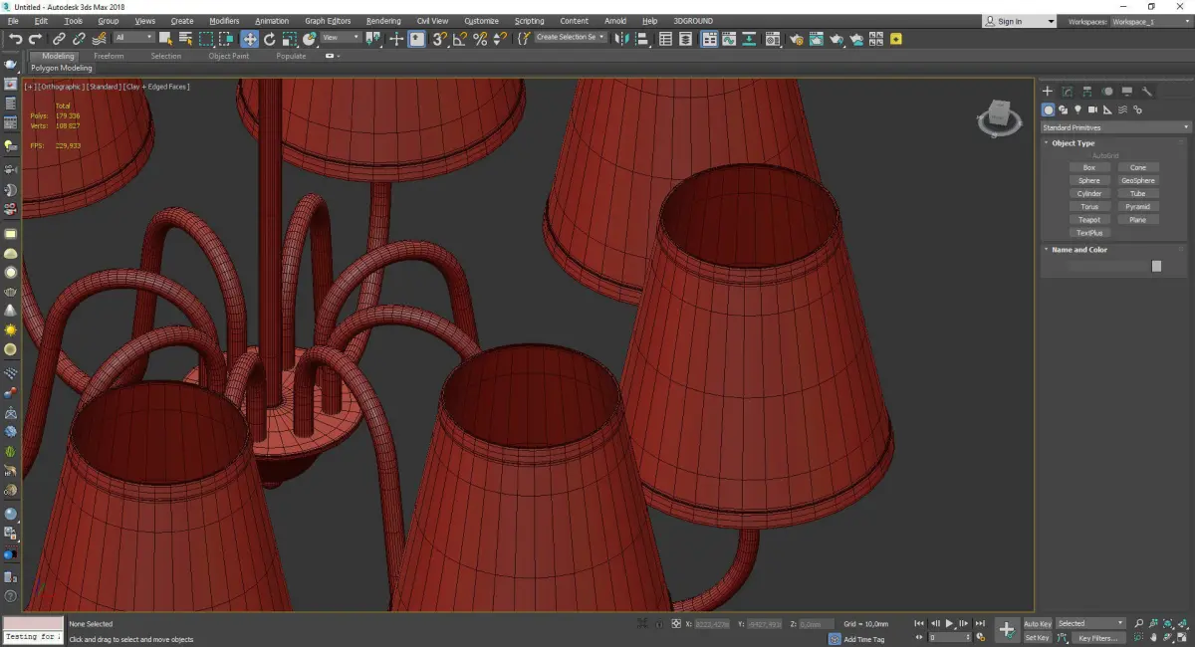Select the Select and Rotate tool
Image resolution: width=1195 pixels, height=647 pixels.
click(269, 39)
